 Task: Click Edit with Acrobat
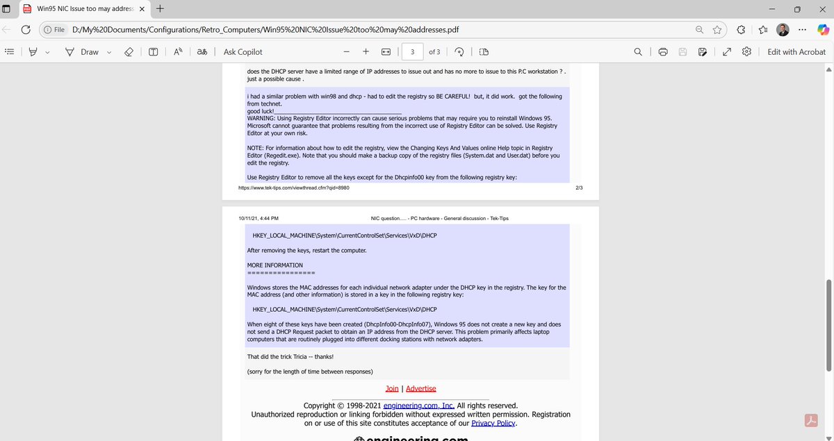click(x=796, y=52)
